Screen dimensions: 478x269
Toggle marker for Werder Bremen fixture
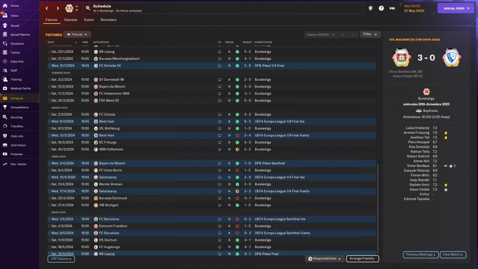click(x=50, y=184)
